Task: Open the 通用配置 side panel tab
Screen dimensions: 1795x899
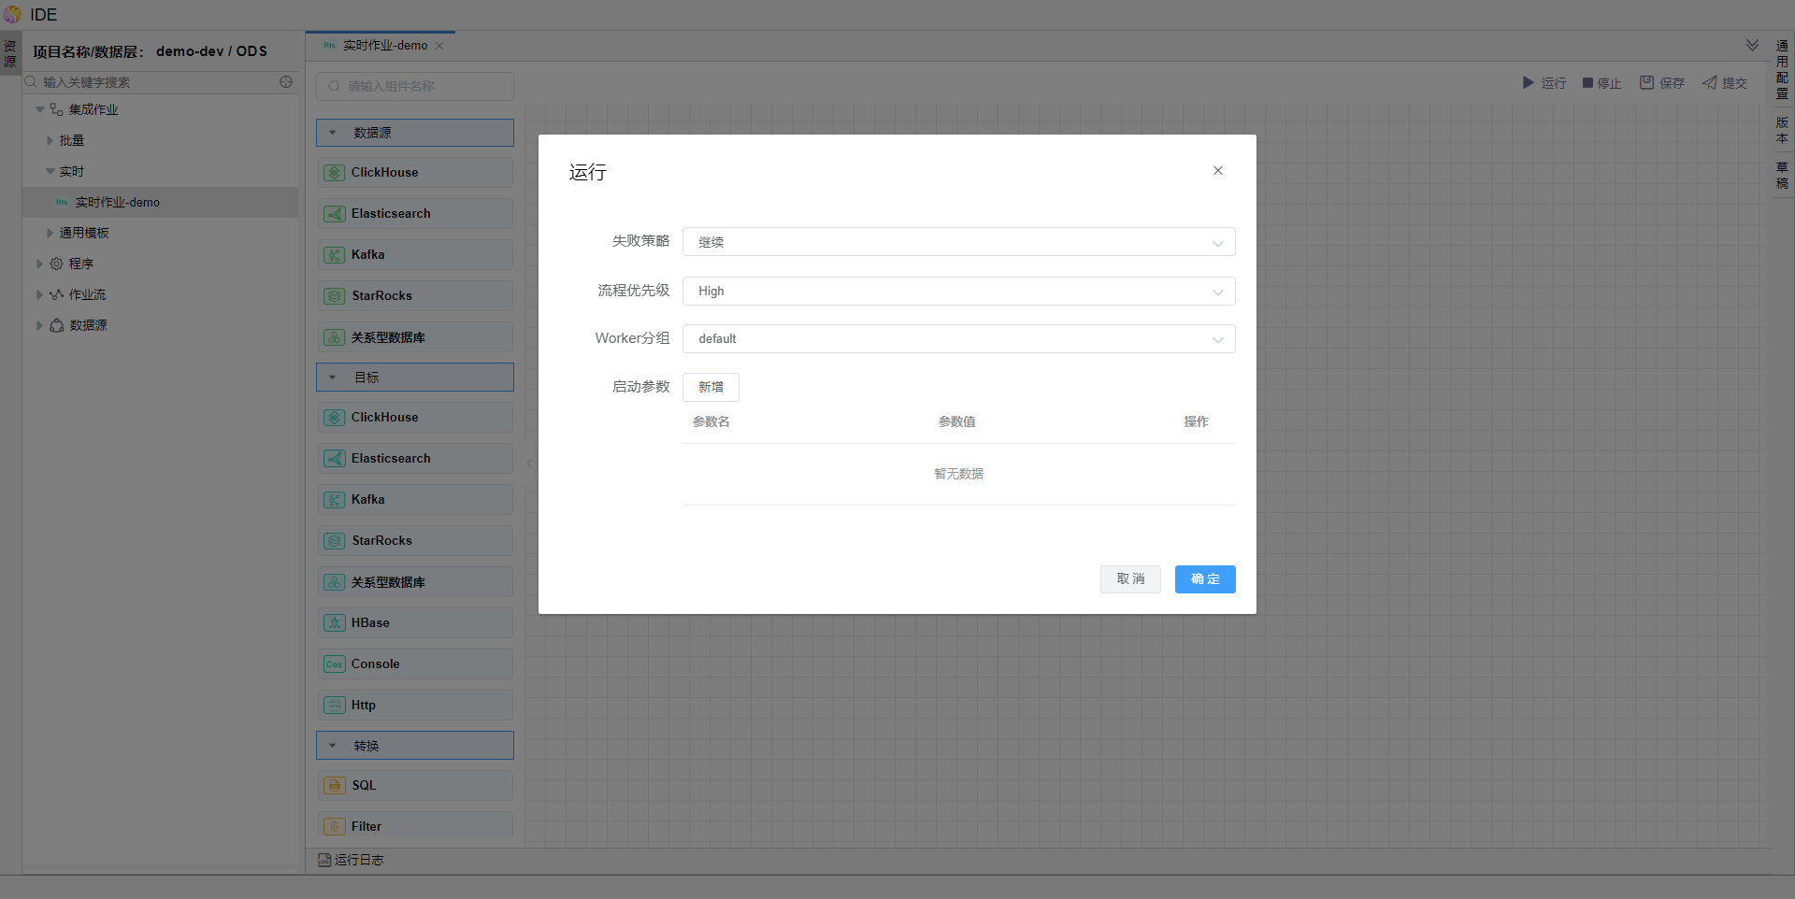Action: click(1782, 70)
